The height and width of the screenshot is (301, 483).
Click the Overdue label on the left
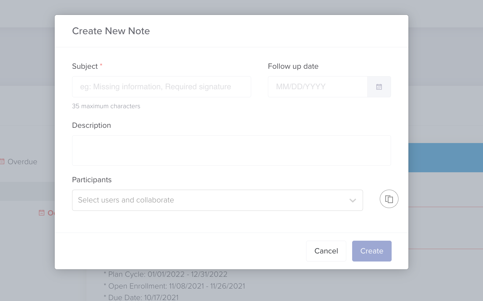[22, 161]
